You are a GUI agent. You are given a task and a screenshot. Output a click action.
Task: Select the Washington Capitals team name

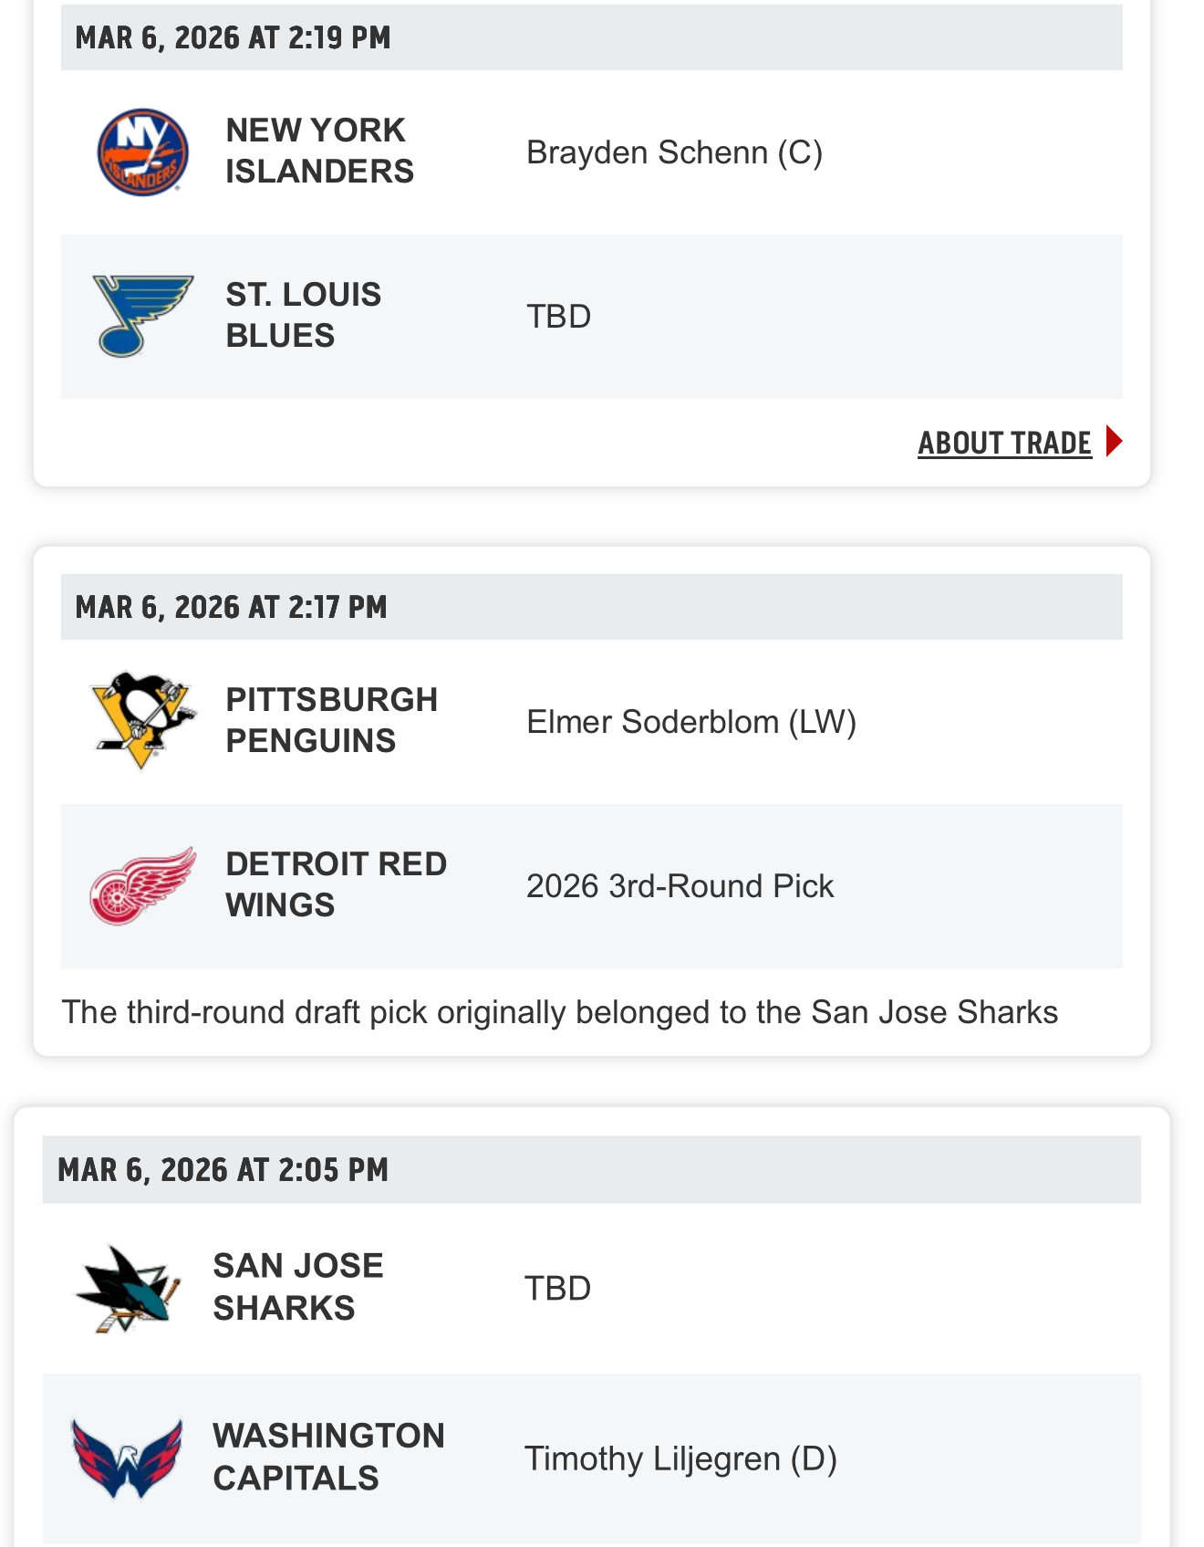328,1457
